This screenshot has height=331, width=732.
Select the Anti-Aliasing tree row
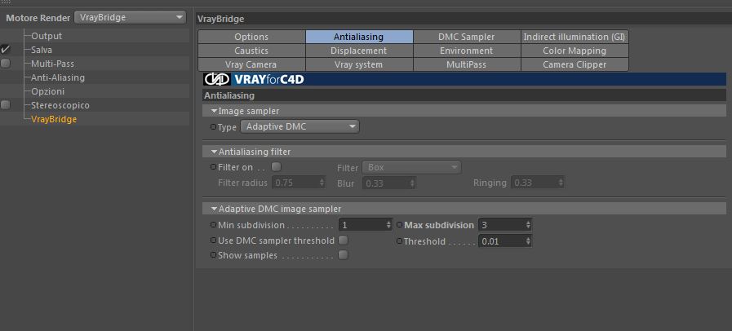[58, 77]
